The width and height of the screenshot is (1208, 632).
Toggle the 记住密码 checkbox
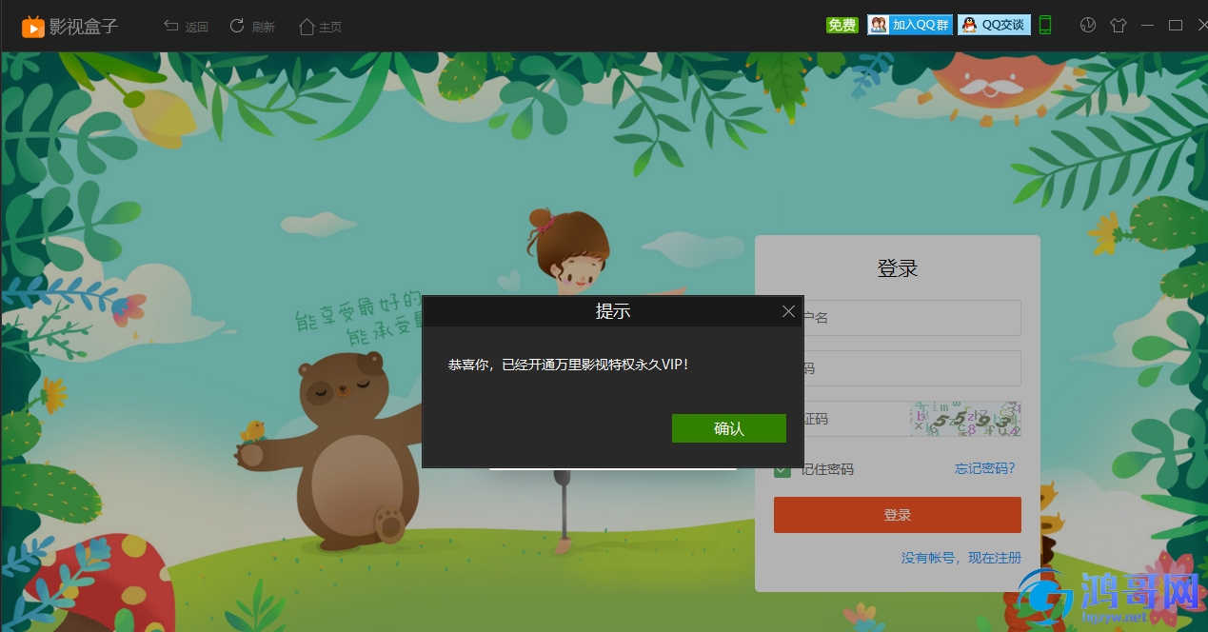click(x=782, y=469)
